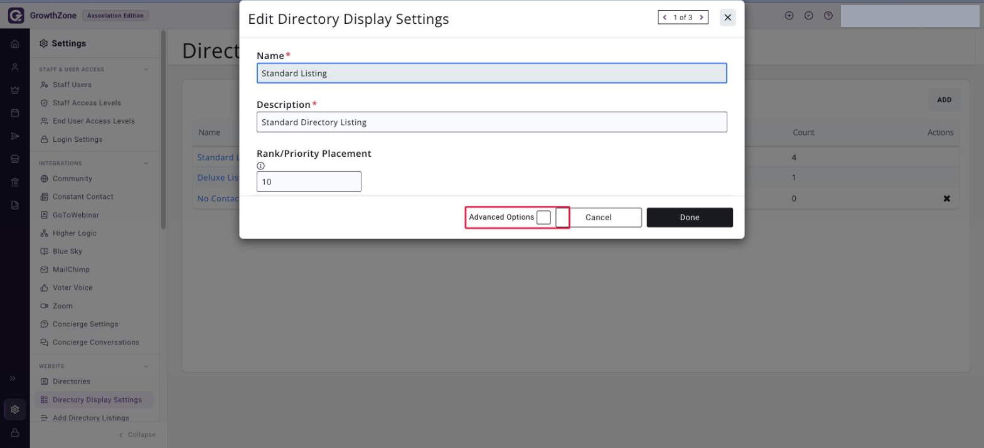Collapse the Website section
Viewport: 984px width, 448px height.
tap(146, 366)
